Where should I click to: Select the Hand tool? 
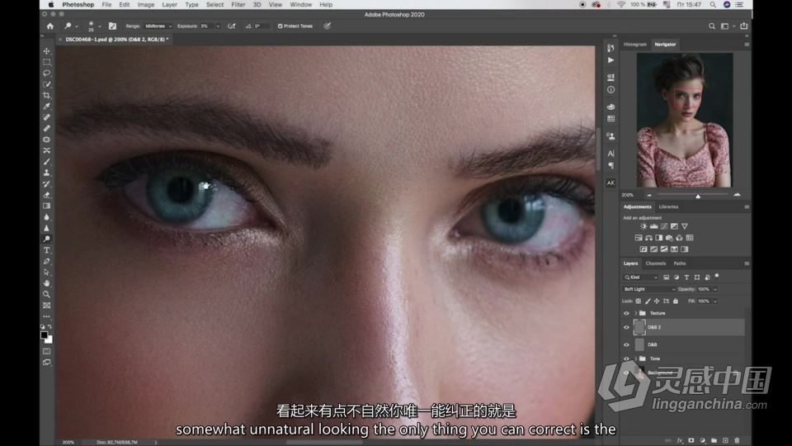[46, 283]
